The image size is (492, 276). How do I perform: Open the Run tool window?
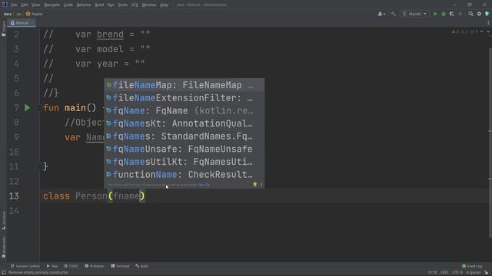pos(52,266)
